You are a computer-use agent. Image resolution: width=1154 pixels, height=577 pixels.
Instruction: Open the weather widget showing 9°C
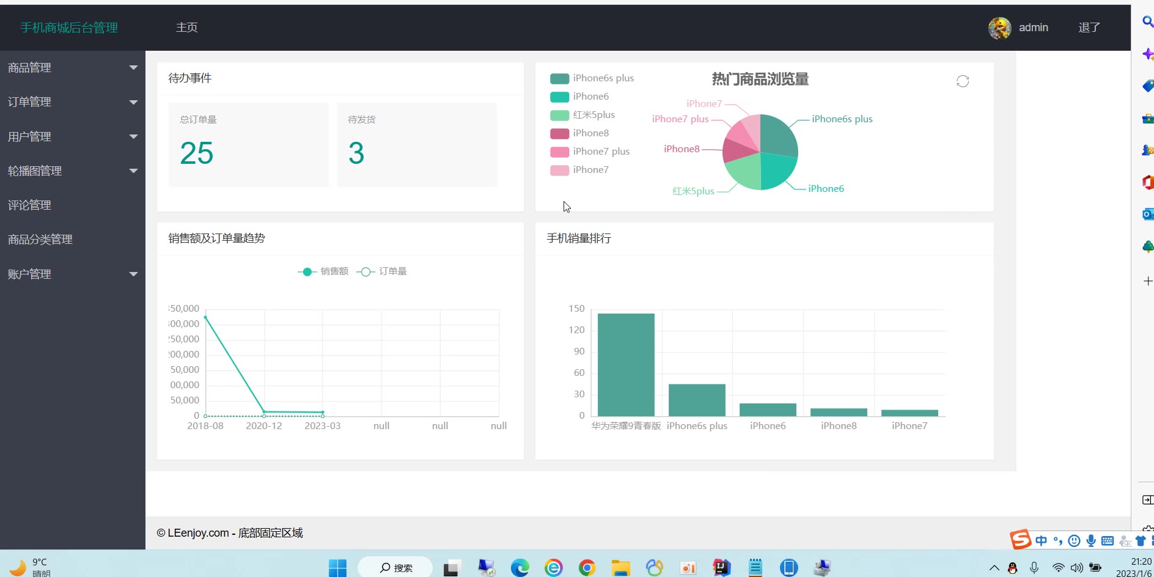coord(31,568)
